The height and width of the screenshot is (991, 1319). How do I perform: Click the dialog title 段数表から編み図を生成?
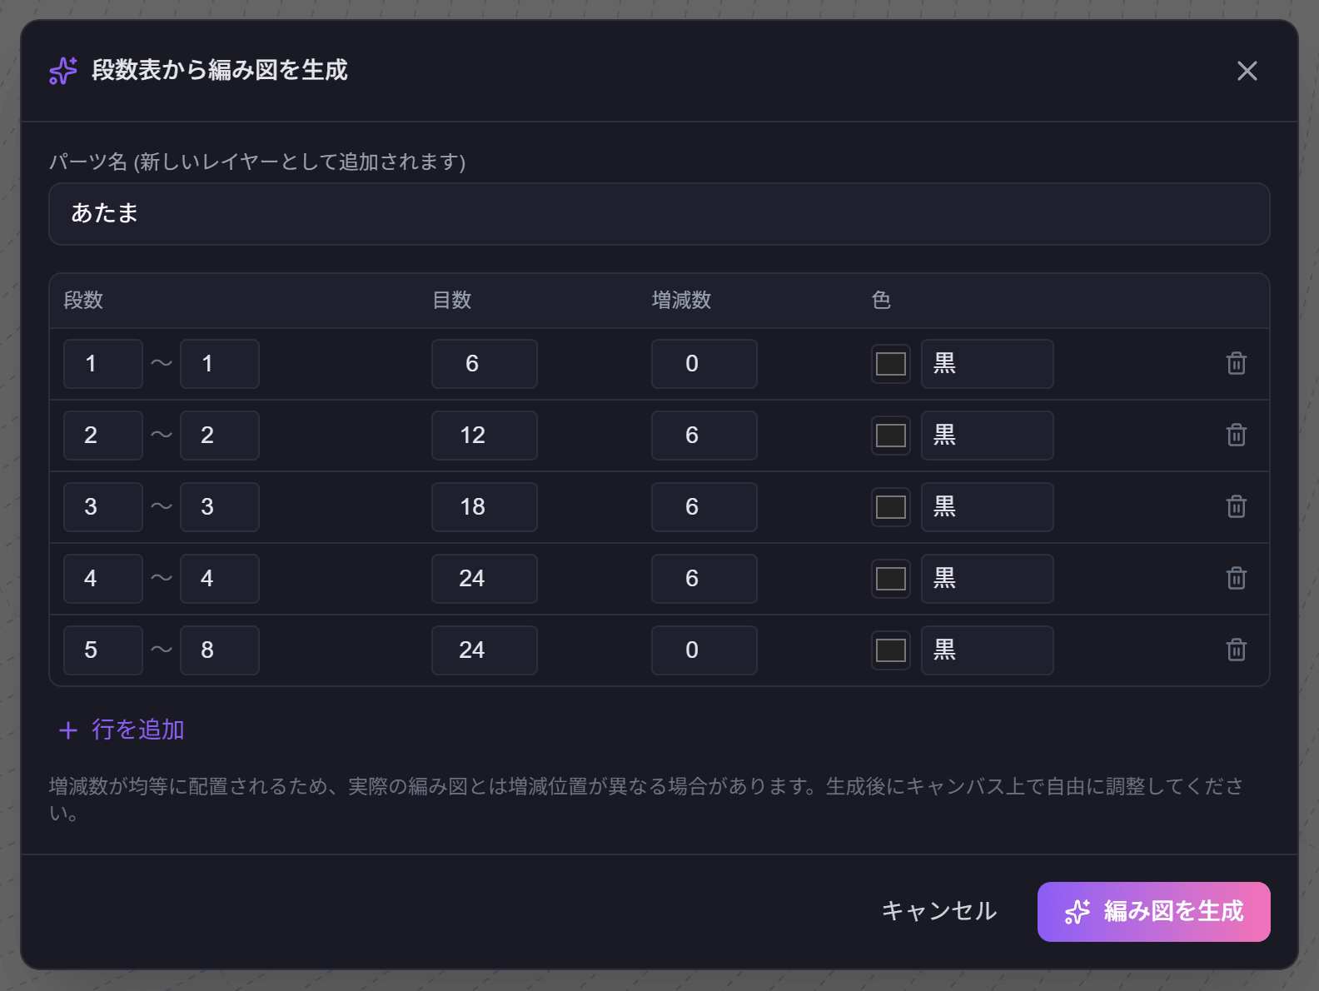[x=220, y=71]
